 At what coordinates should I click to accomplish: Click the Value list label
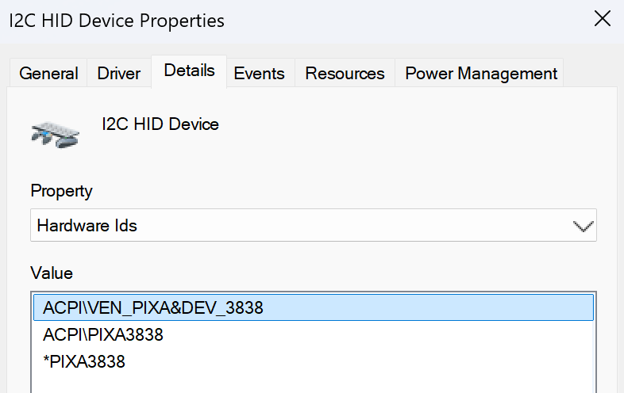[52, 273]
